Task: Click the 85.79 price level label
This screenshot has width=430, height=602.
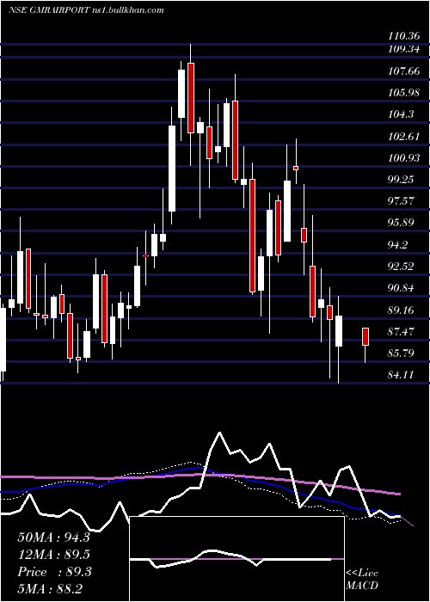Action: tap(401, 353)
